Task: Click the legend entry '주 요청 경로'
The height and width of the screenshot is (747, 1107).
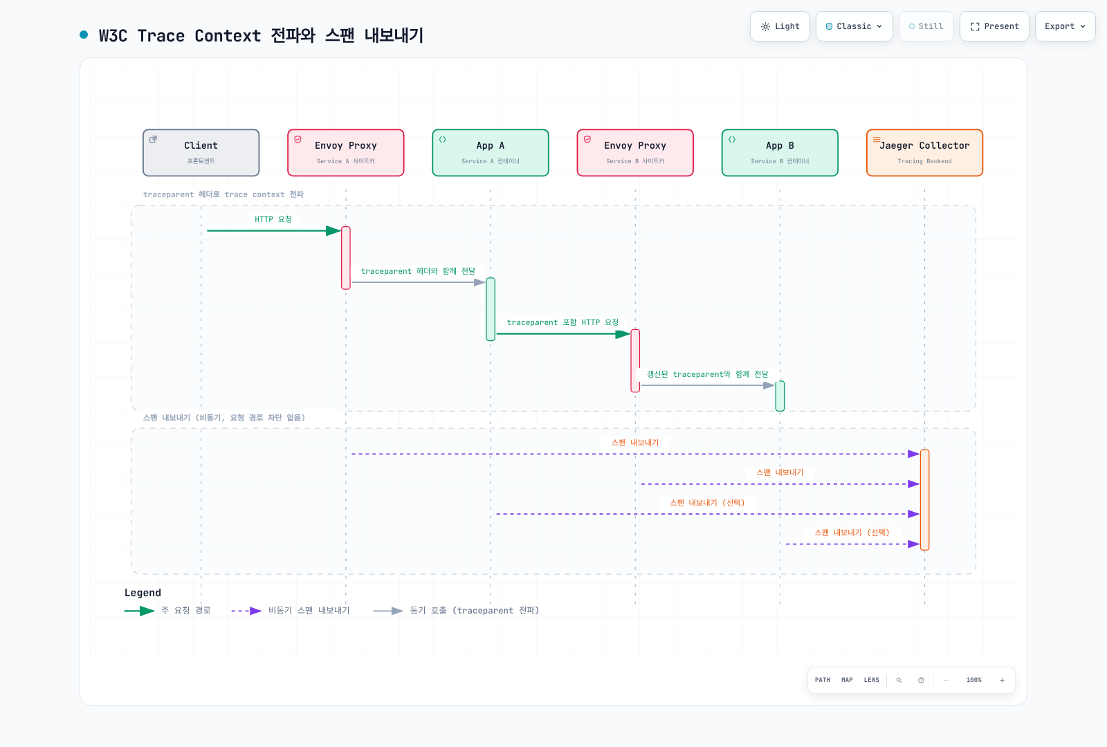Action: click(x=167, y=611)
